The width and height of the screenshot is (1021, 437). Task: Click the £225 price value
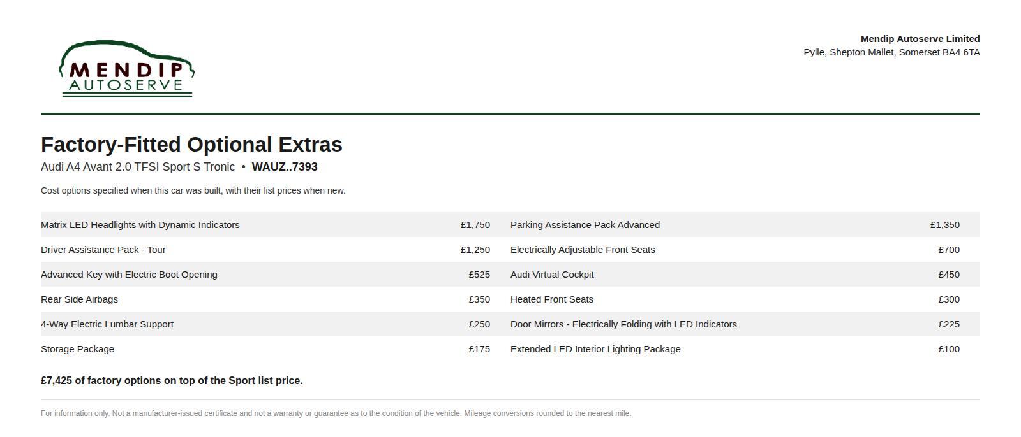pyautogui.click(x=949, y=324)
